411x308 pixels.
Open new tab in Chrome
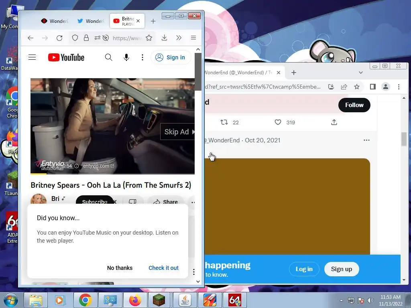[x=294, y=73]
